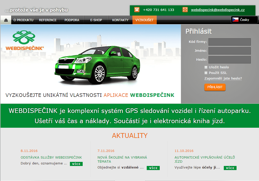Open the O PRODUKTU menu

[x=23, y=20]
